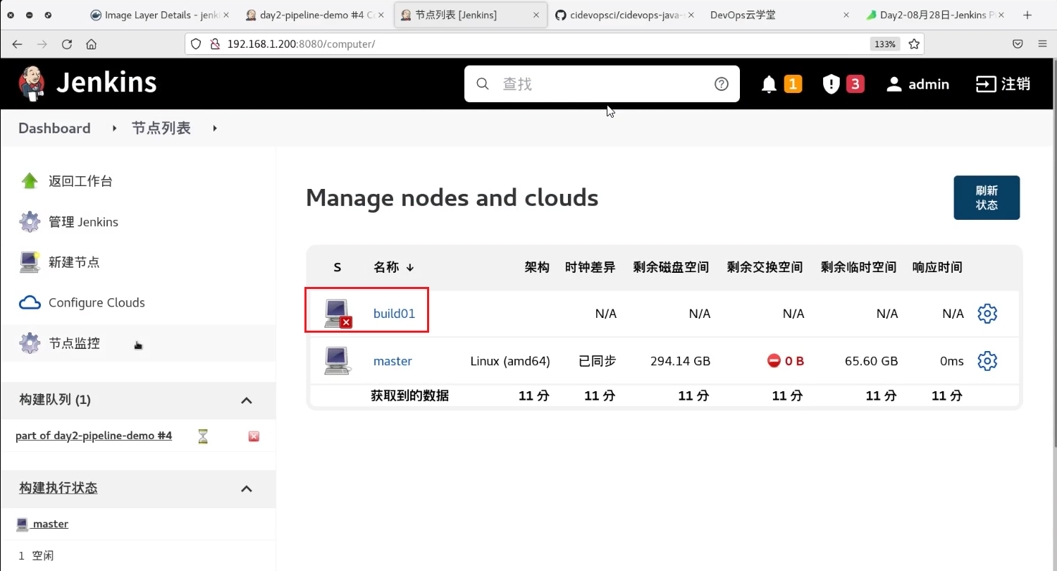This screenshot has width=1057, height=571.
Task: Open the 管理 Jenkins link
Action: click(83, 222)
